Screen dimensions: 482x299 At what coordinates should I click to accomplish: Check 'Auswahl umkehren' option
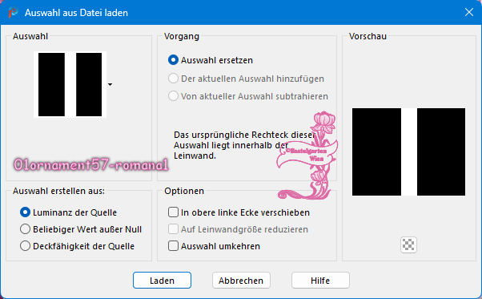click(x=173, y=246)
